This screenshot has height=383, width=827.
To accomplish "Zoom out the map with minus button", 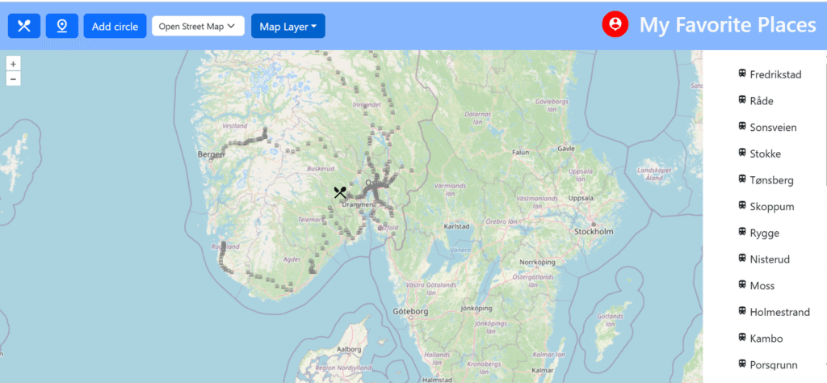I will click(13, 78).
